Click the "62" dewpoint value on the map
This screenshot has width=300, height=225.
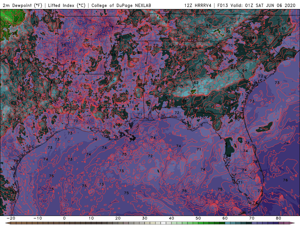[196, 83]
